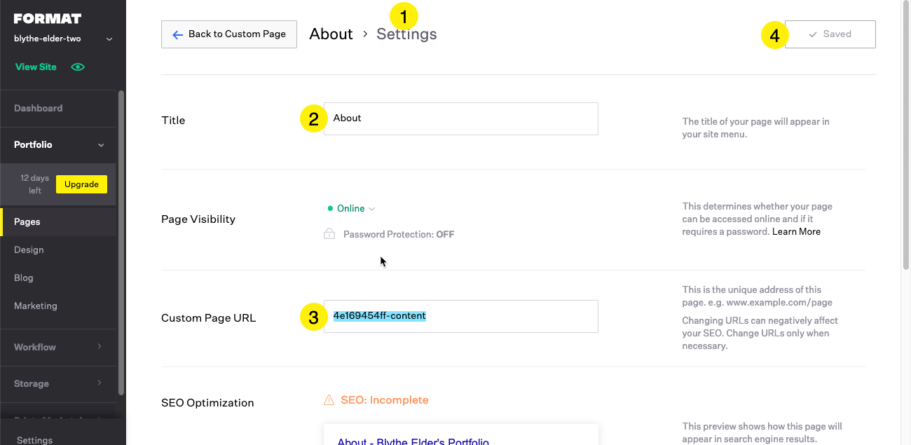This screenshot has height=445, width=911.
Task: Click the yellow step 2 marker
Action: pyautogui.click(x=313, y=119)
